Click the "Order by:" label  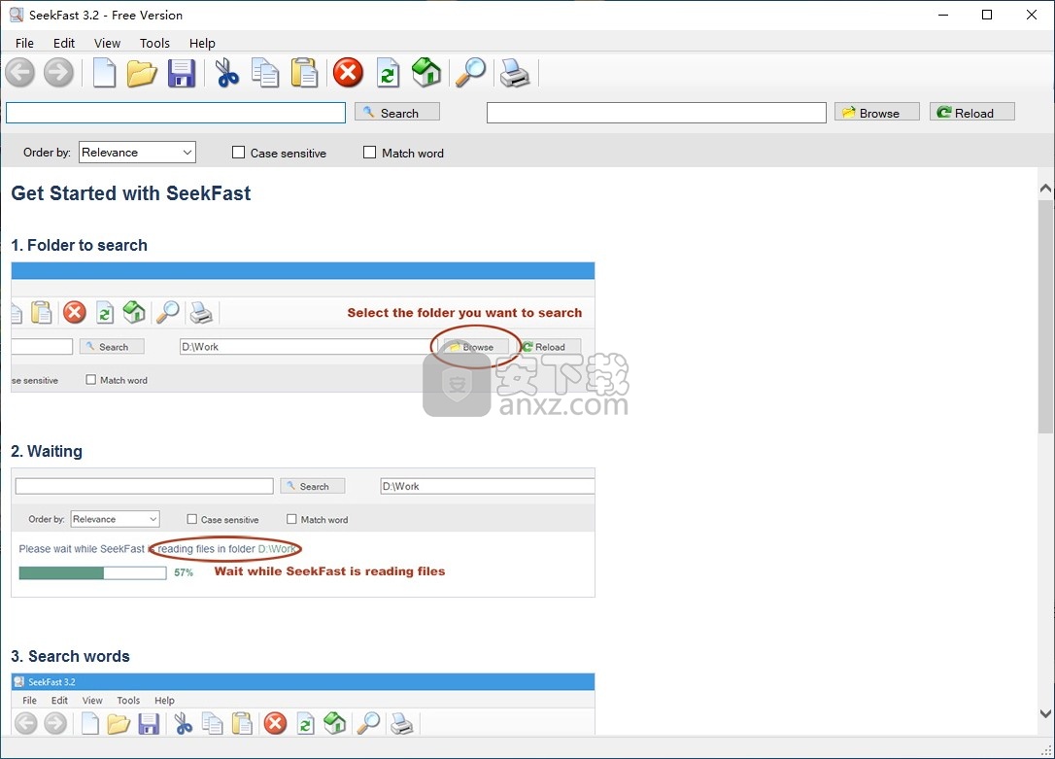tap(47, 153)
